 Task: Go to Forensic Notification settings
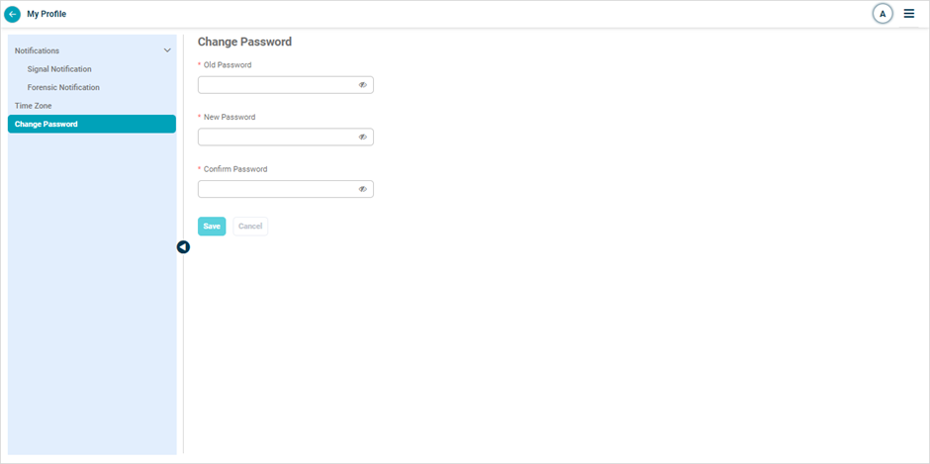point(63,87)
